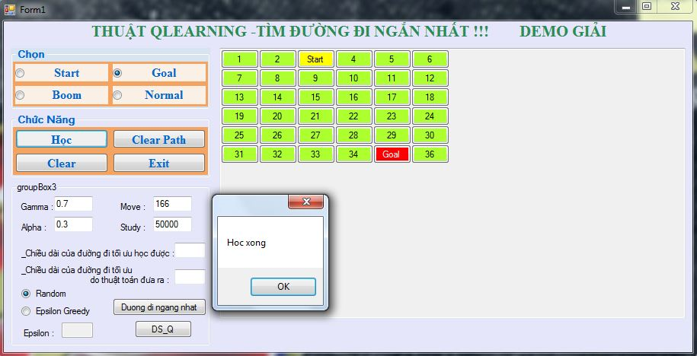Click grid cell 26

tap(277, 135)
